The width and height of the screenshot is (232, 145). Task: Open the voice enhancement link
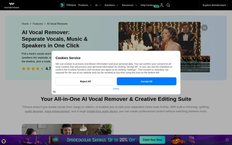point(57,111)
